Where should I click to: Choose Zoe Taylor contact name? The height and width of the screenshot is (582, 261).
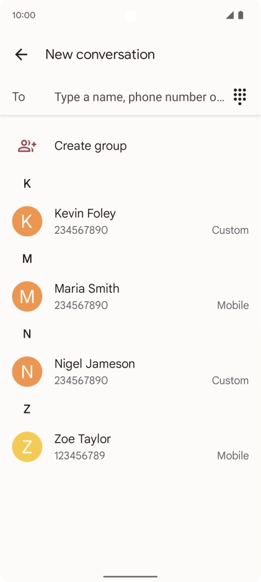[x=82, y=439]
